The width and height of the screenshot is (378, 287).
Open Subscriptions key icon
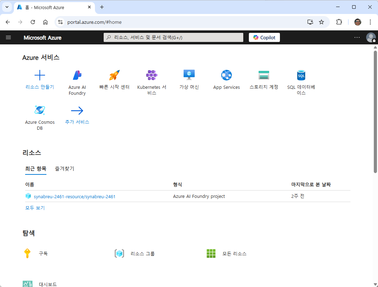27,253
